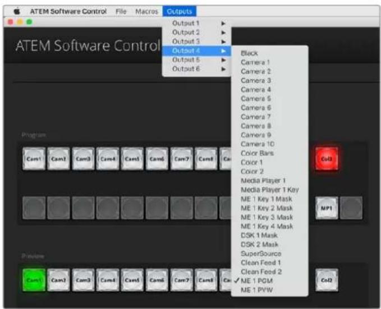
Task: Open the File menu
Action: (x=121, y=11)
